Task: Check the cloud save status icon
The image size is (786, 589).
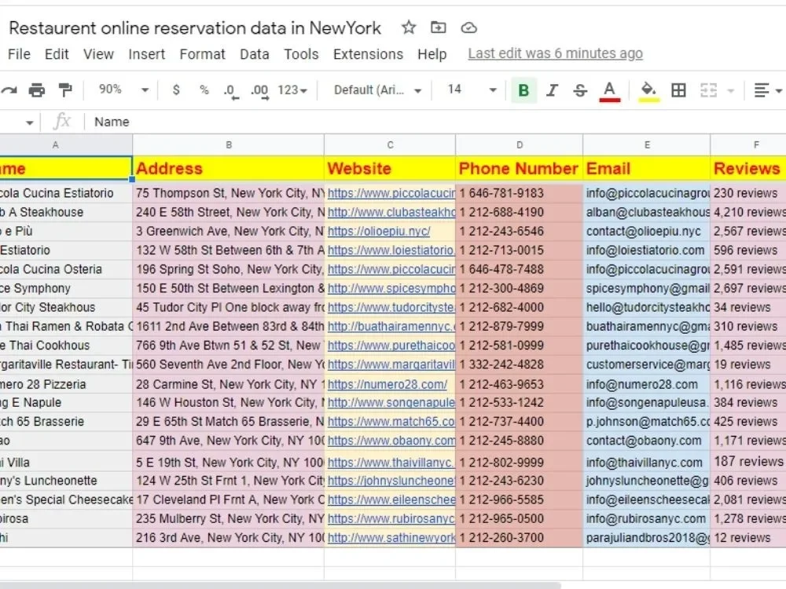Action: click(x=468, y=28)
